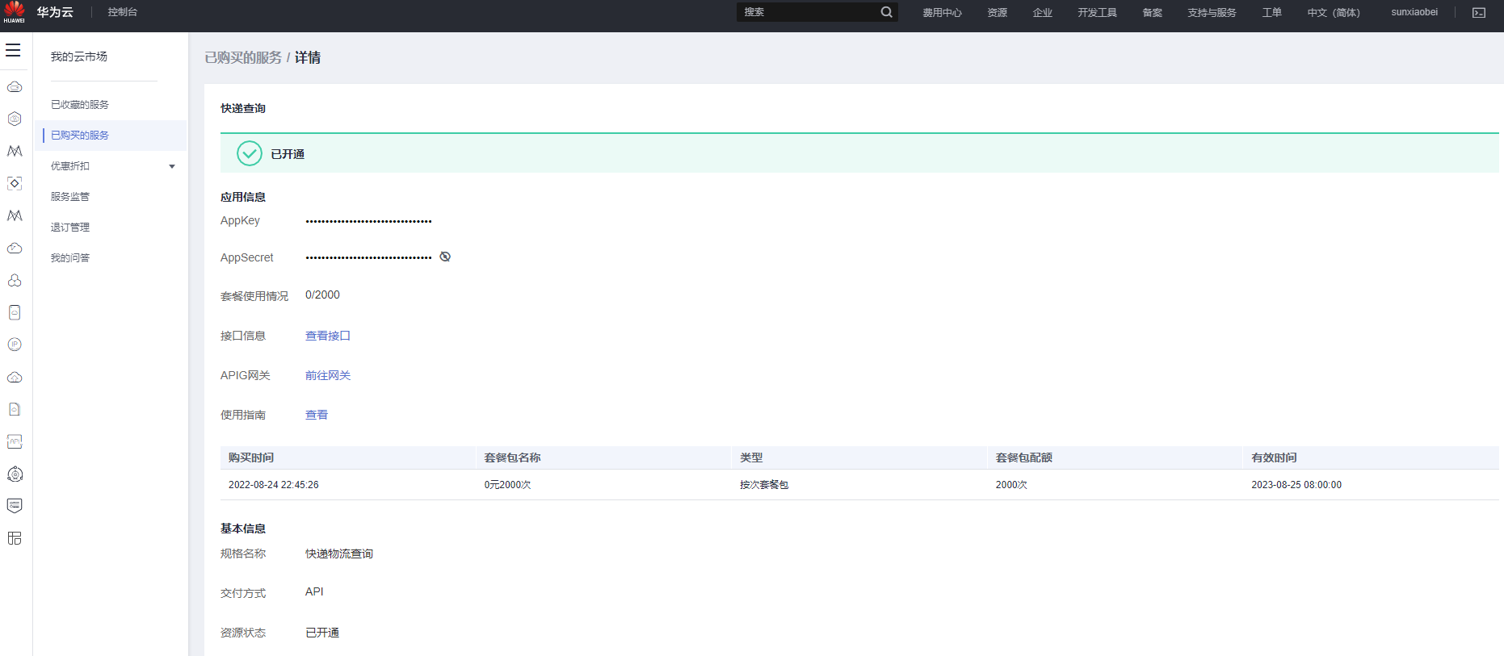This screenshot has height=656, width=1504.
Task: Click the Huawei Cloud logo
Action: click(15, 12)
